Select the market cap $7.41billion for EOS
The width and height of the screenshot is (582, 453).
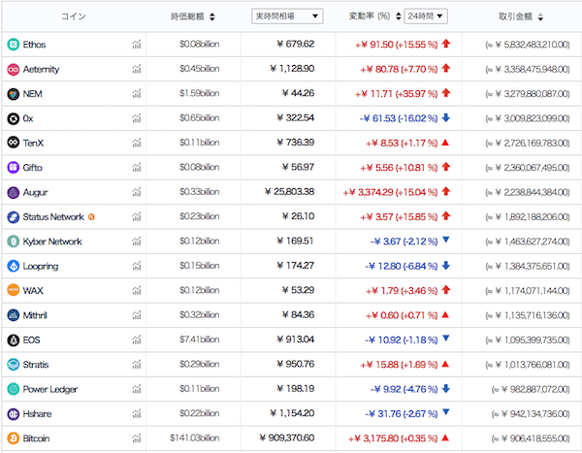[x=199, y=340]
